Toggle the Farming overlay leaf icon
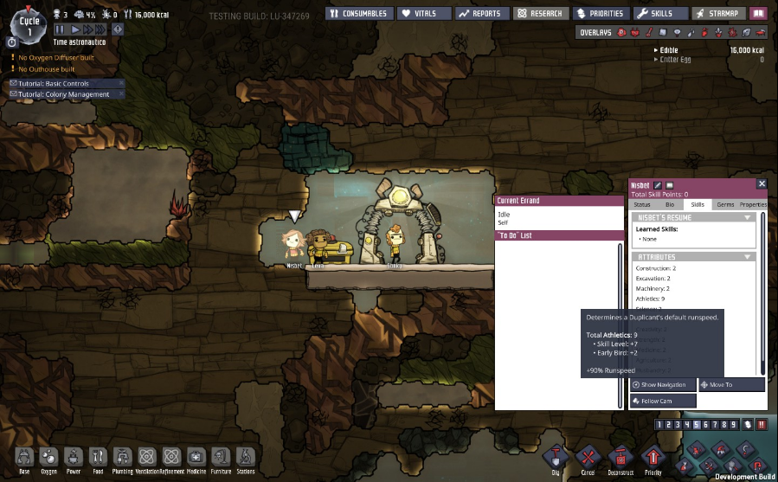This screenshot has width=778, height=482. 746,33
